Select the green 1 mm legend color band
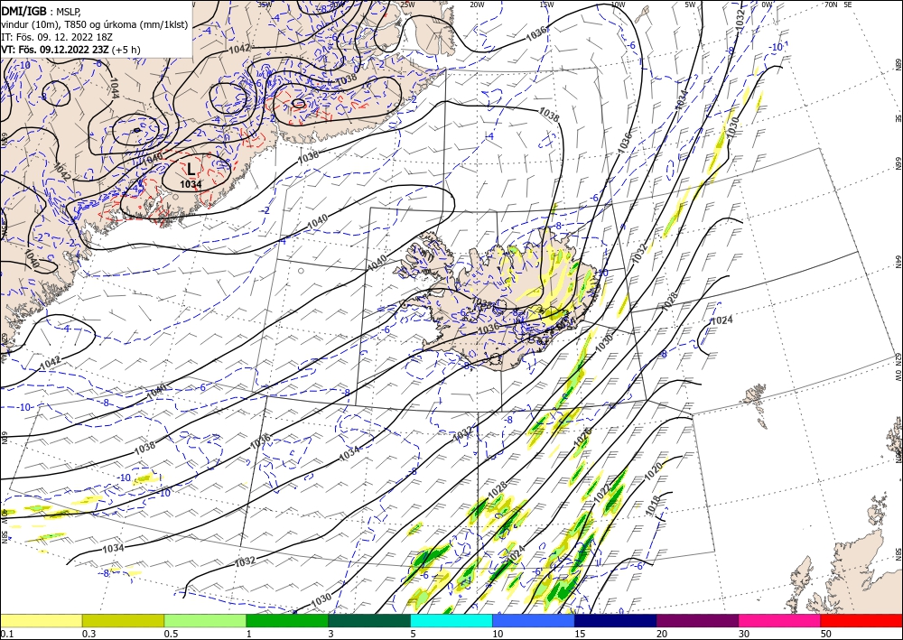This screenshot has height=640, width=903. 287,620
